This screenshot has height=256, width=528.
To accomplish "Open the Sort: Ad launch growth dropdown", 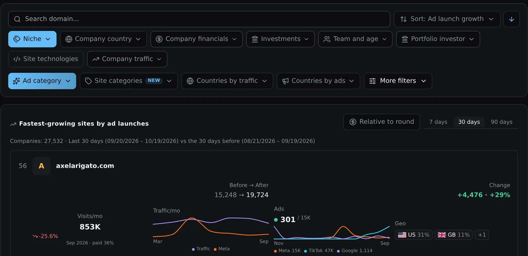I will point(447,19).
